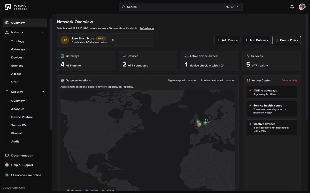
Task: Click the search input field
Action: (x=181, y=7)
